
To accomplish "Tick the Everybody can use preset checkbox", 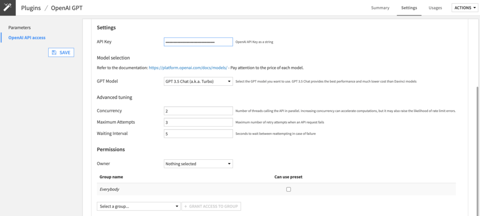I will pos(288,189).
